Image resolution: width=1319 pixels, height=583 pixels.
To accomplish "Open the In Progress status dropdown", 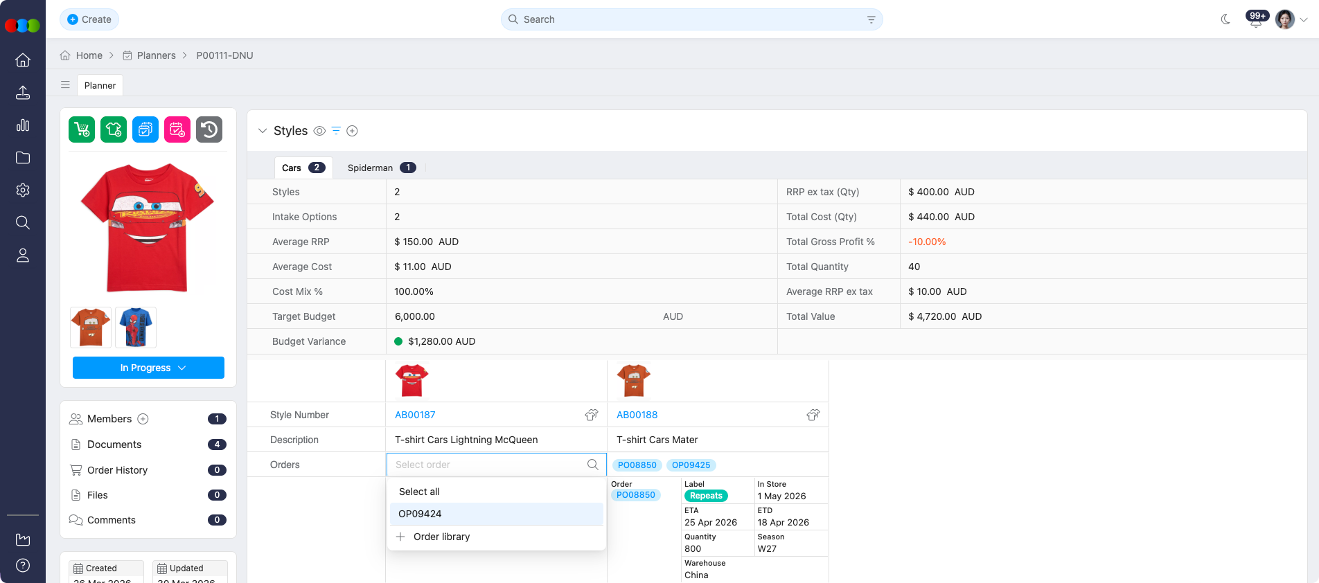I will click(148, 368).
